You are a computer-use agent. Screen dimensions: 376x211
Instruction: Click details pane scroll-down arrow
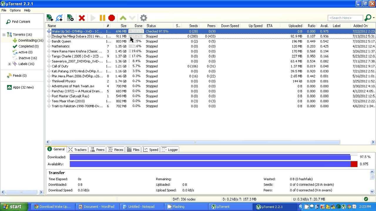(372, 191)
